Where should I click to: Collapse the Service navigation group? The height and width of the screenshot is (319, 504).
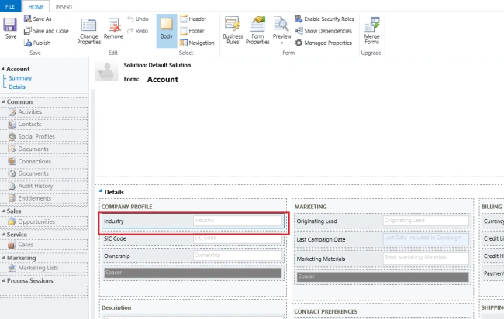tap(3, 235)
